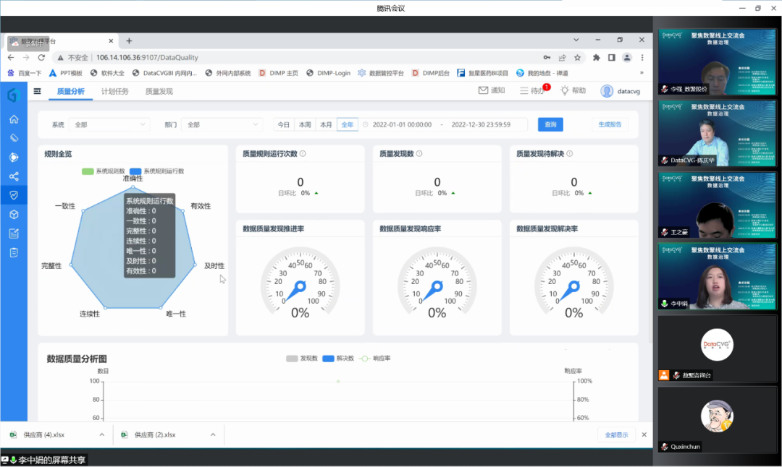Screen dimensions: 782x467
Task: Expand the 部门 dropdown filter
Action: pyautogui.click(x=221, y=124)
